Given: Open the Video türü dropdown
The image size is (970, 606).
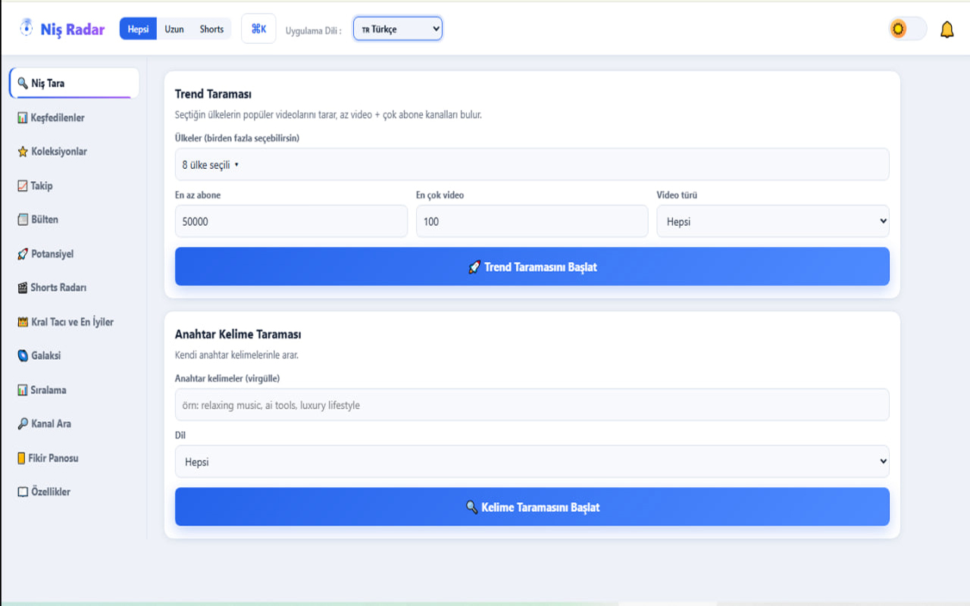Looking at the screenshot, I should click(x=773, y=221).
